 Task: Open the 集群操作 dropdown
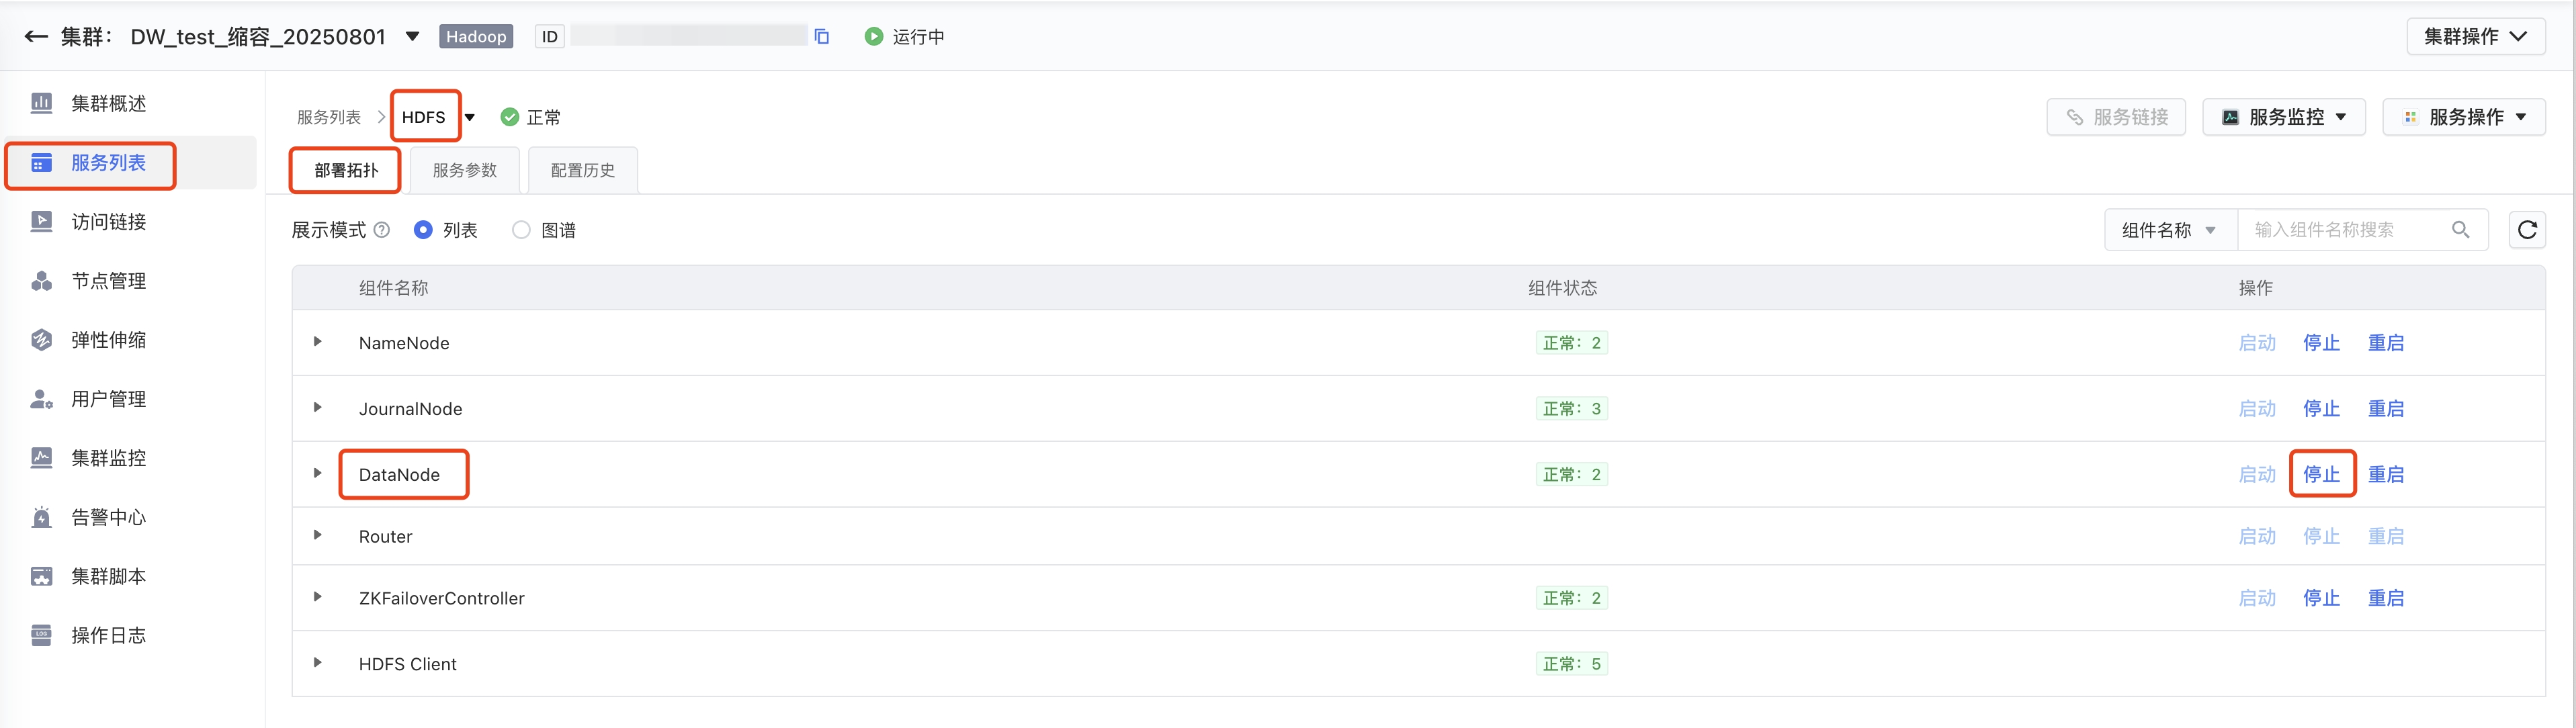pos(2475,37)
